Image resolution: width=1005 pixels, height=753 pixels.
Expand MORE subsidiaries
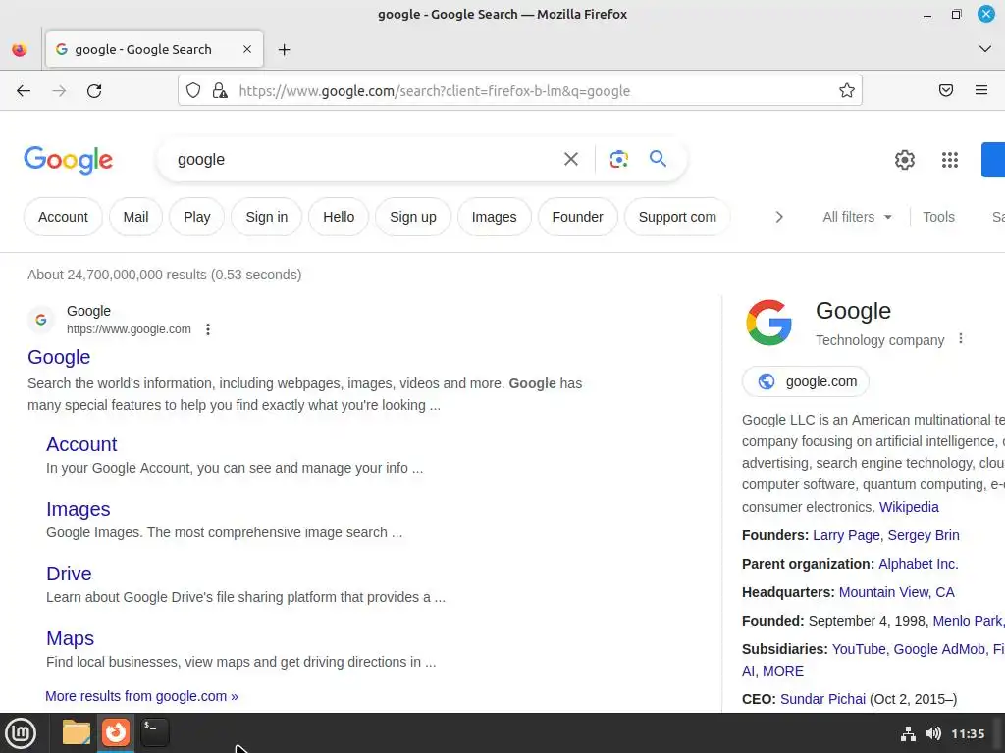(782, 671)
